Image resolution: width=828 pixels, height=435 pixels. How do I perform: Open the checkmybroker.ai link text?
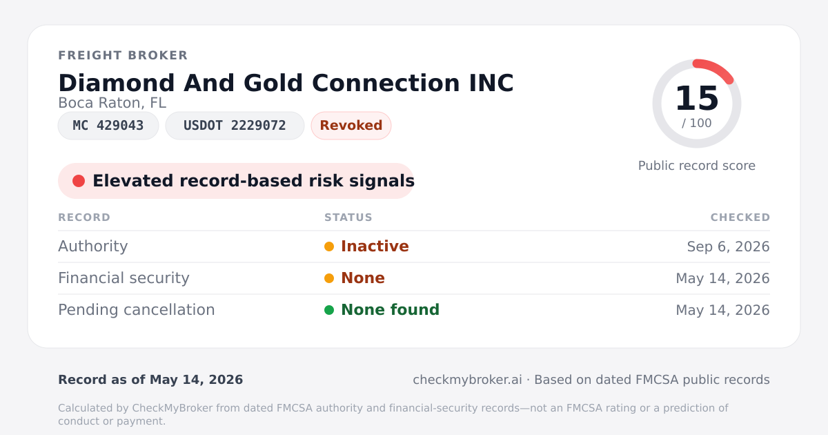pos(467,380)
